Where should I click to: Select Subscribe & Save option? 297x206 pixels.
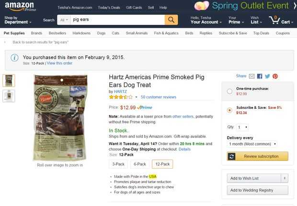point(230,110)
